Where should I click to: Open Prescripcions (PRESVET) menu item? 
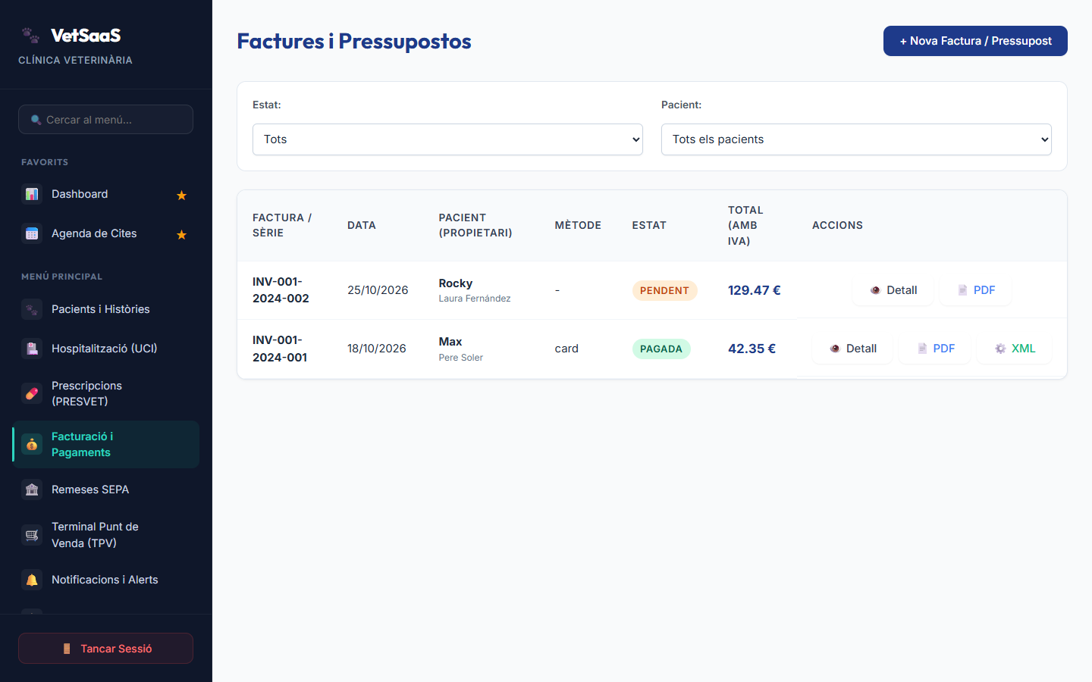point(106,393)
